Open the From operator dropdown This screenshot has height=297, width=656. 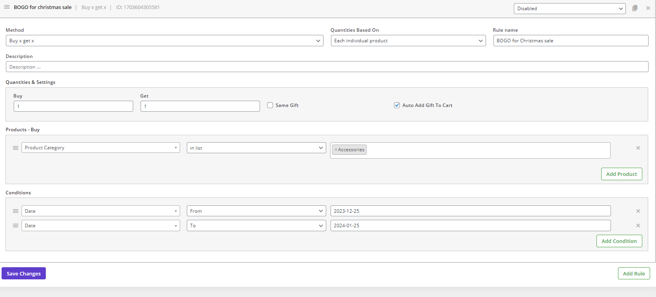(257, 211)
